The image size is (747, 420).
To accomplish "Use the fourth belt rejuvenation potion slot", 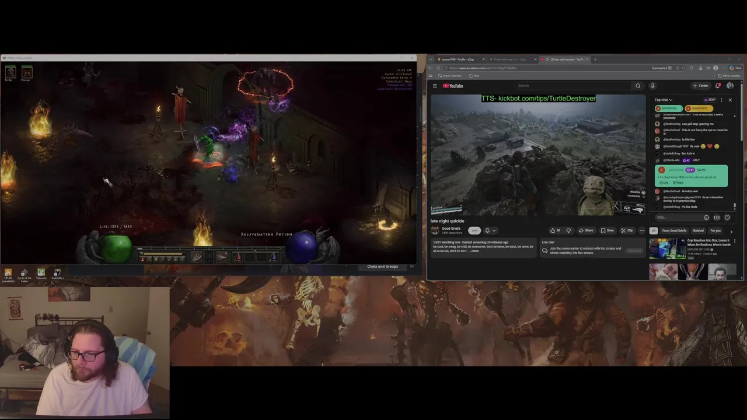I will click(273, 256).
